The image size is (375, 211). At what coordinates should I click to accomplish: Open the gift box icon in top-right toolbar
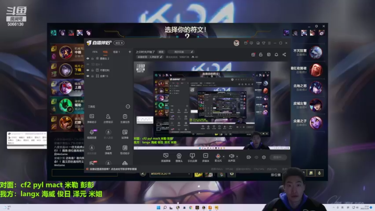269,54
